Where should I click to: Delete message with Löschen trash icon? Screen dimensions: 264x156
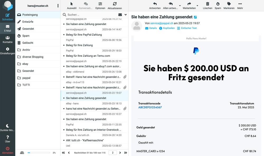point(208,6)
